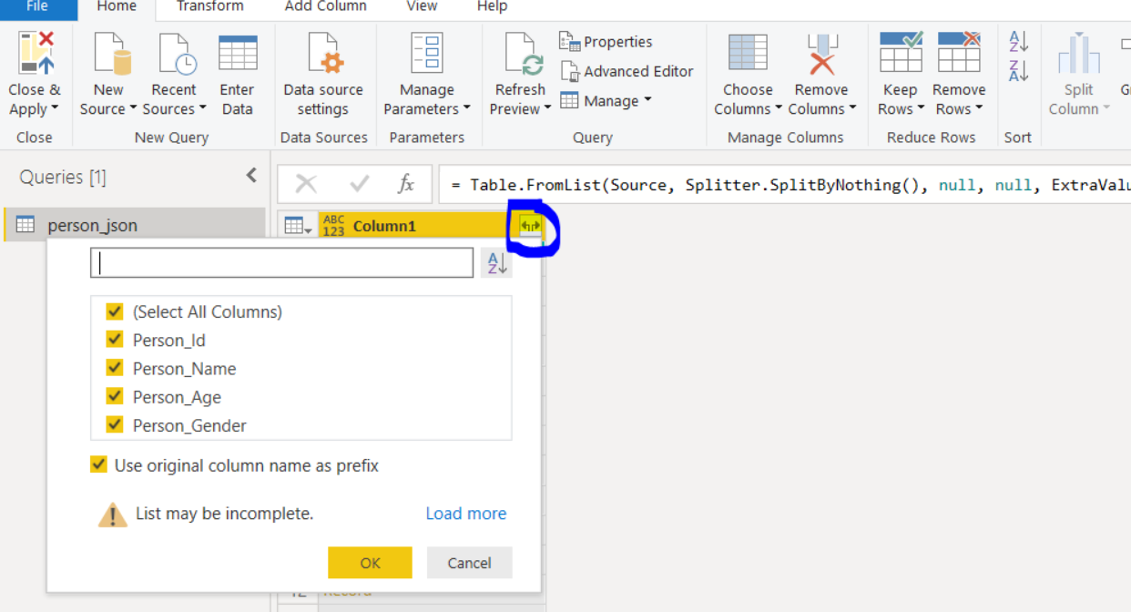This screenshot has width=1131, height=612.
Task: Click the Remove Columns icon
Action: click(x=821, y=54)
